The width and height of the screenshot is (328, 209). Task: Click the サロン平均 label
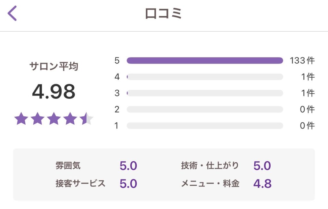(x=54, y=66)
